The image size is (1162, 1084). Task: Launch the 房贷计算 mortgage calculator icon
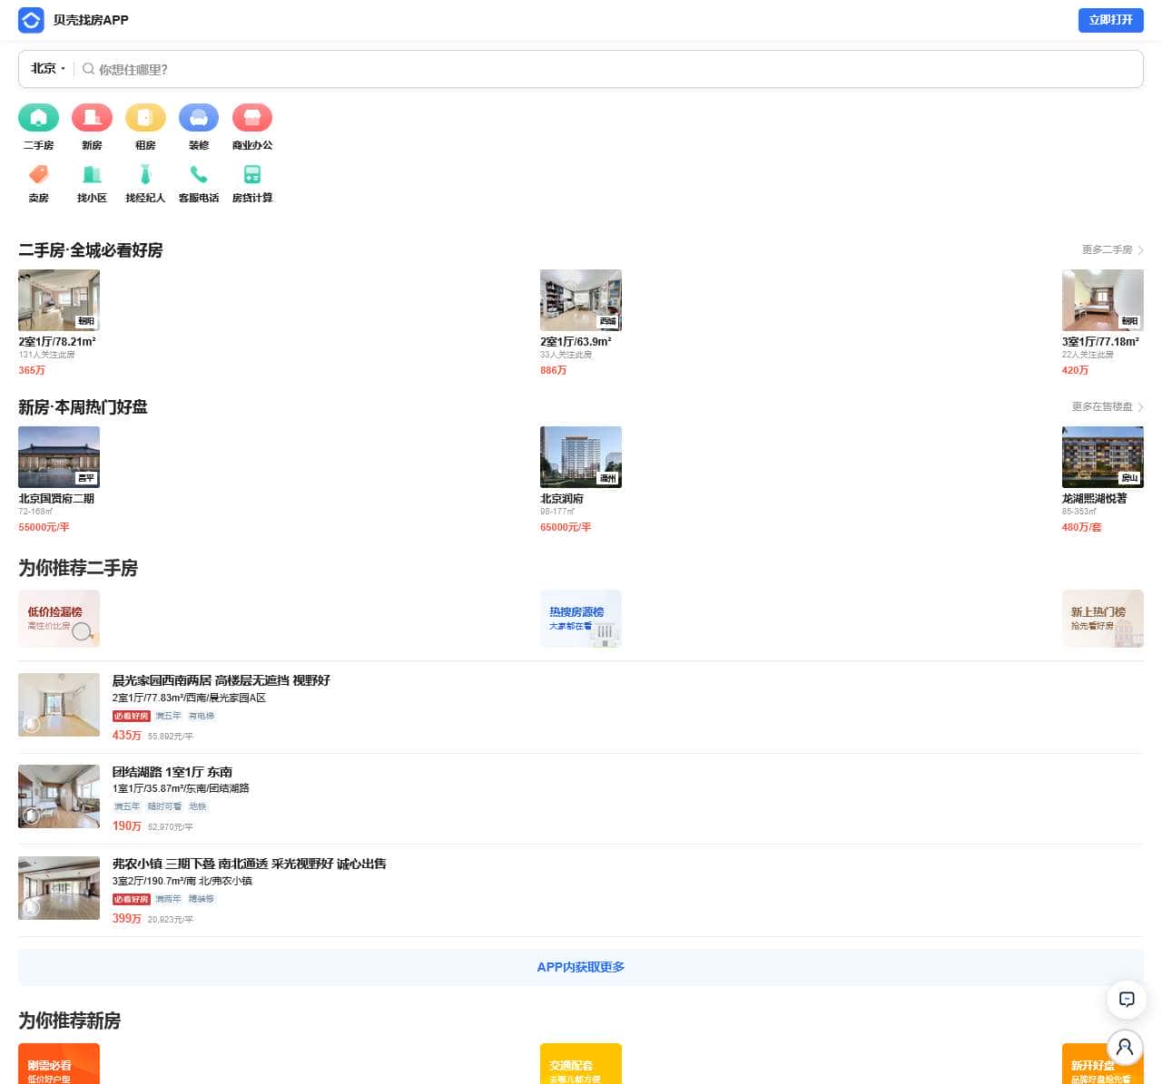[x=252, y=174]
